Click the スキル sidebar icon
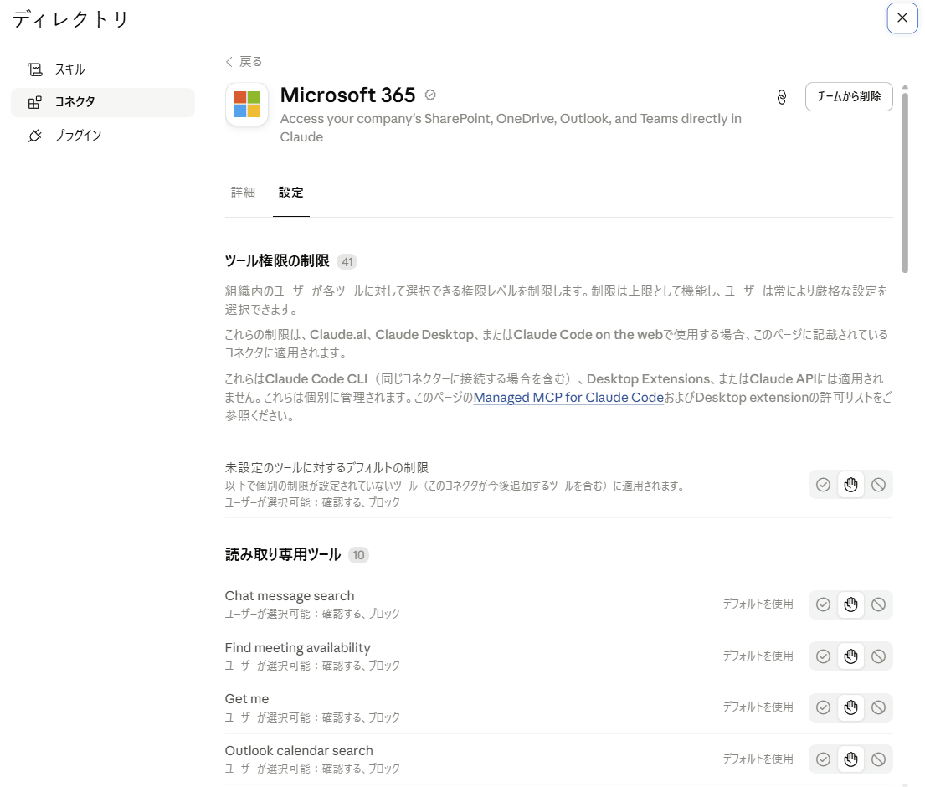The width and height of the screenshot is (925, 787). (35, 69)
